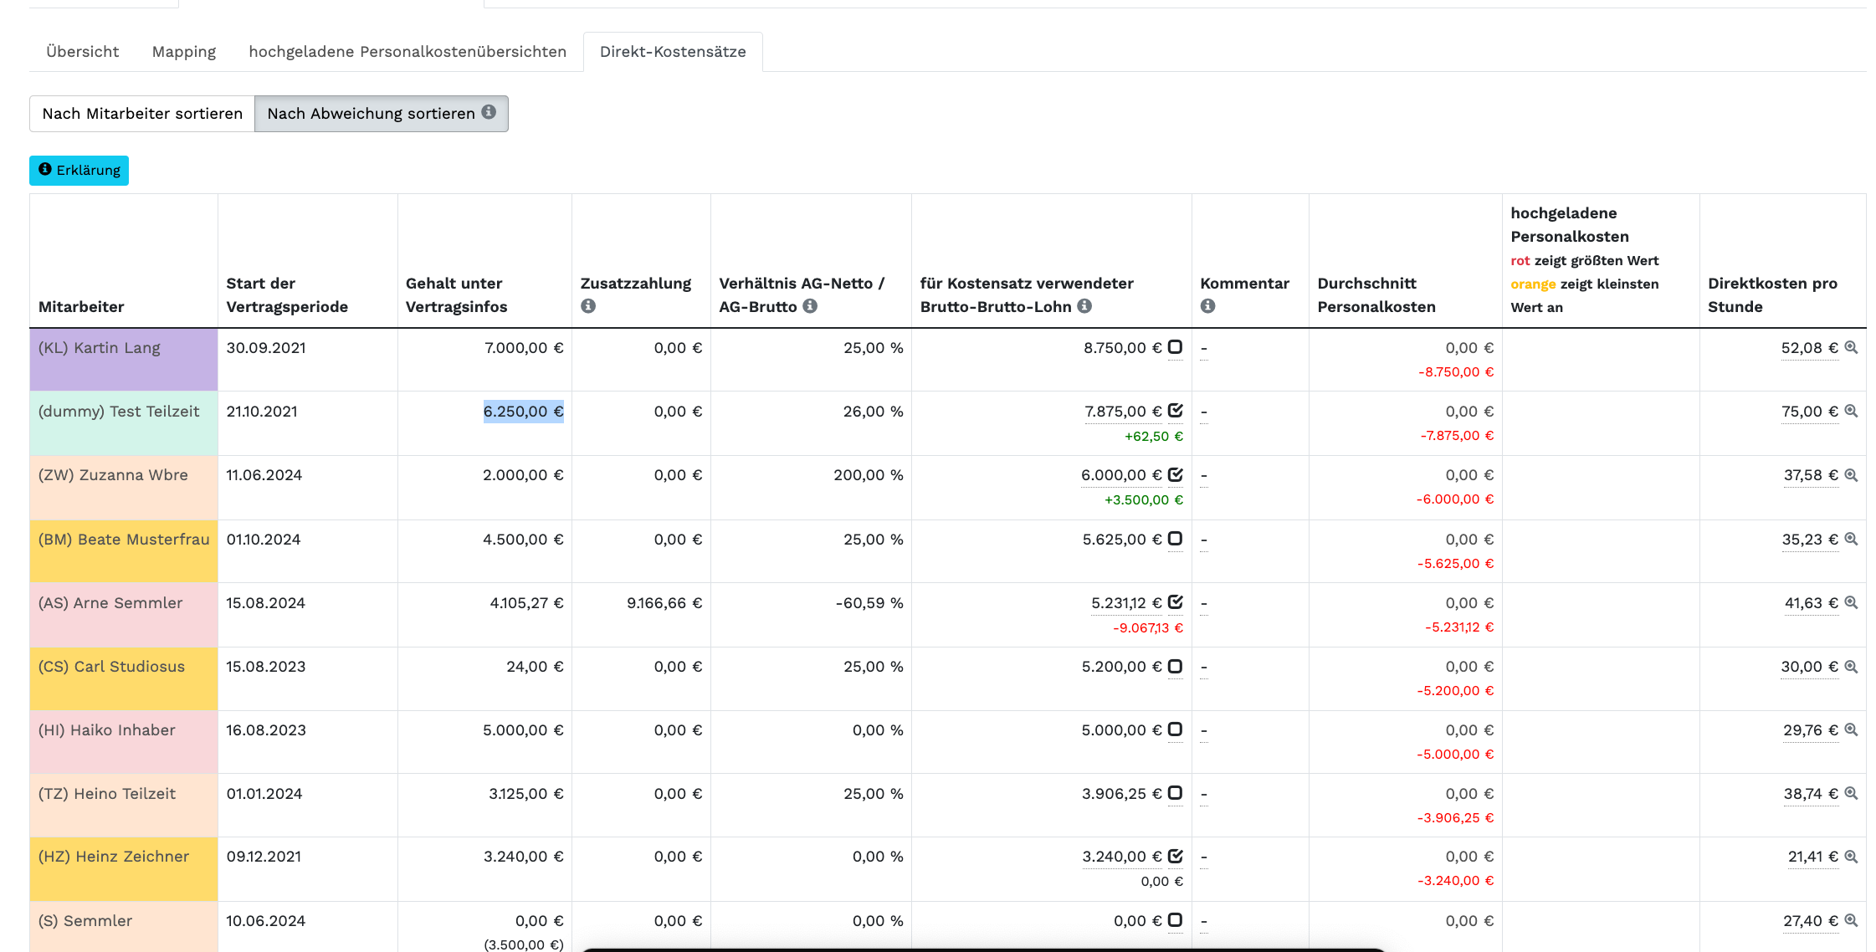Click red deviation -9.067,13 €
The image size is (1876, 952).
pos(1148,628)
